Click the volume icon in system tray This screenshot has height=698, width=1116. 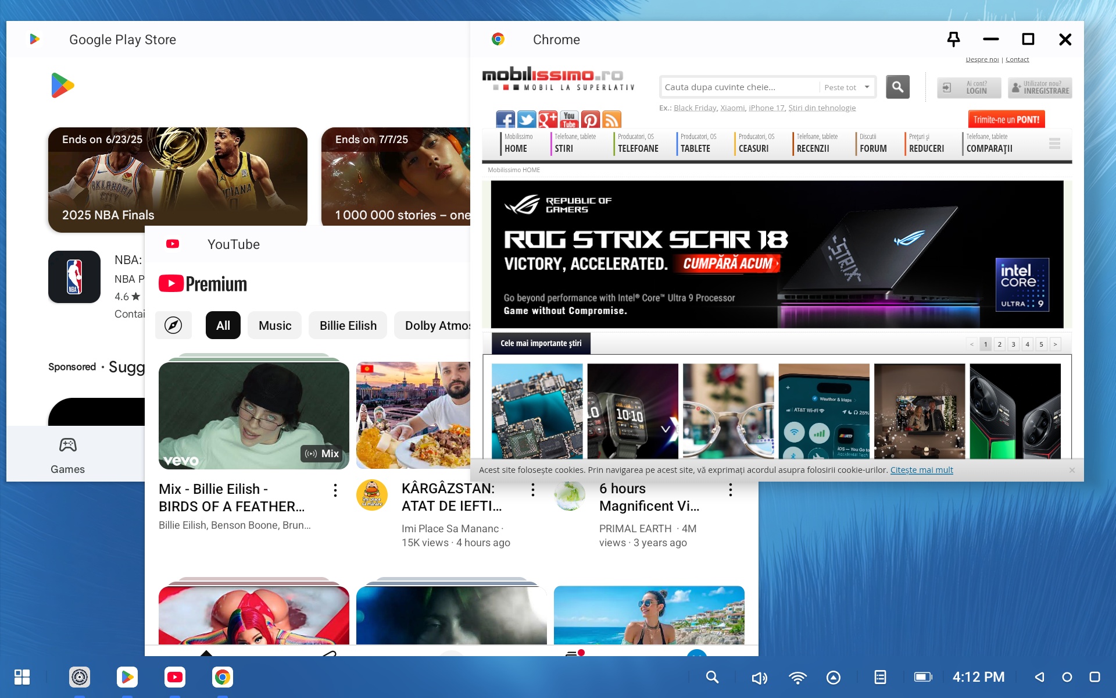click(x=759, y=678)
